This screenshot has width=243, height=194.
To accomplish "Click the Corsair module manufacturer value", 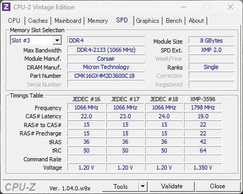I will (106, 59).
